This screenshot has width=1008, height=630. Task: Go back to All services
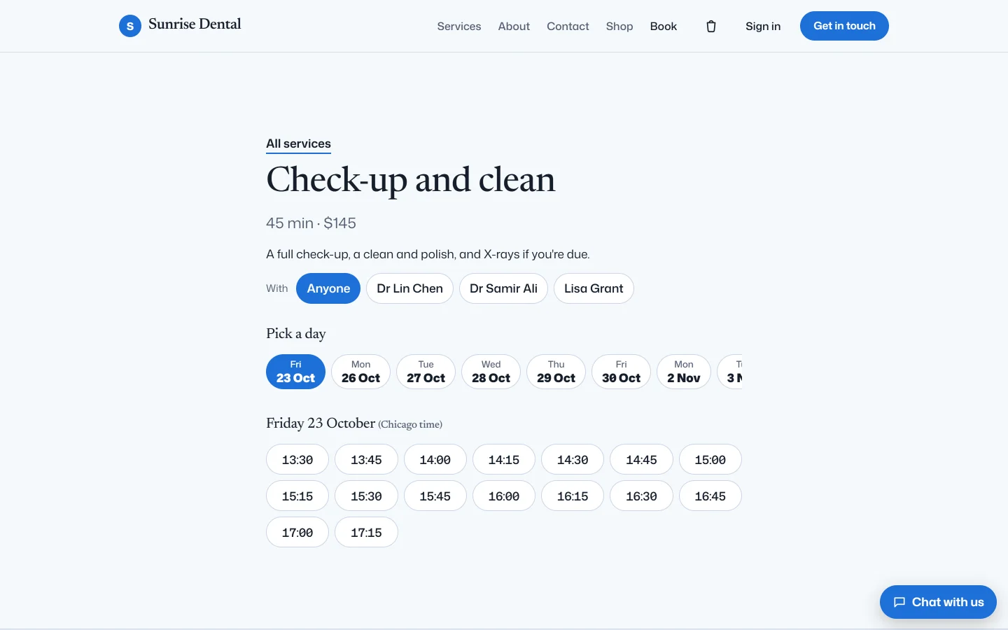coord(298,144)
